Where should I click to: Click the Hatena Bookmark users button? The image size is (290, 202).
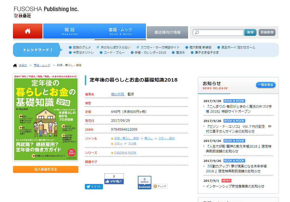144,183
